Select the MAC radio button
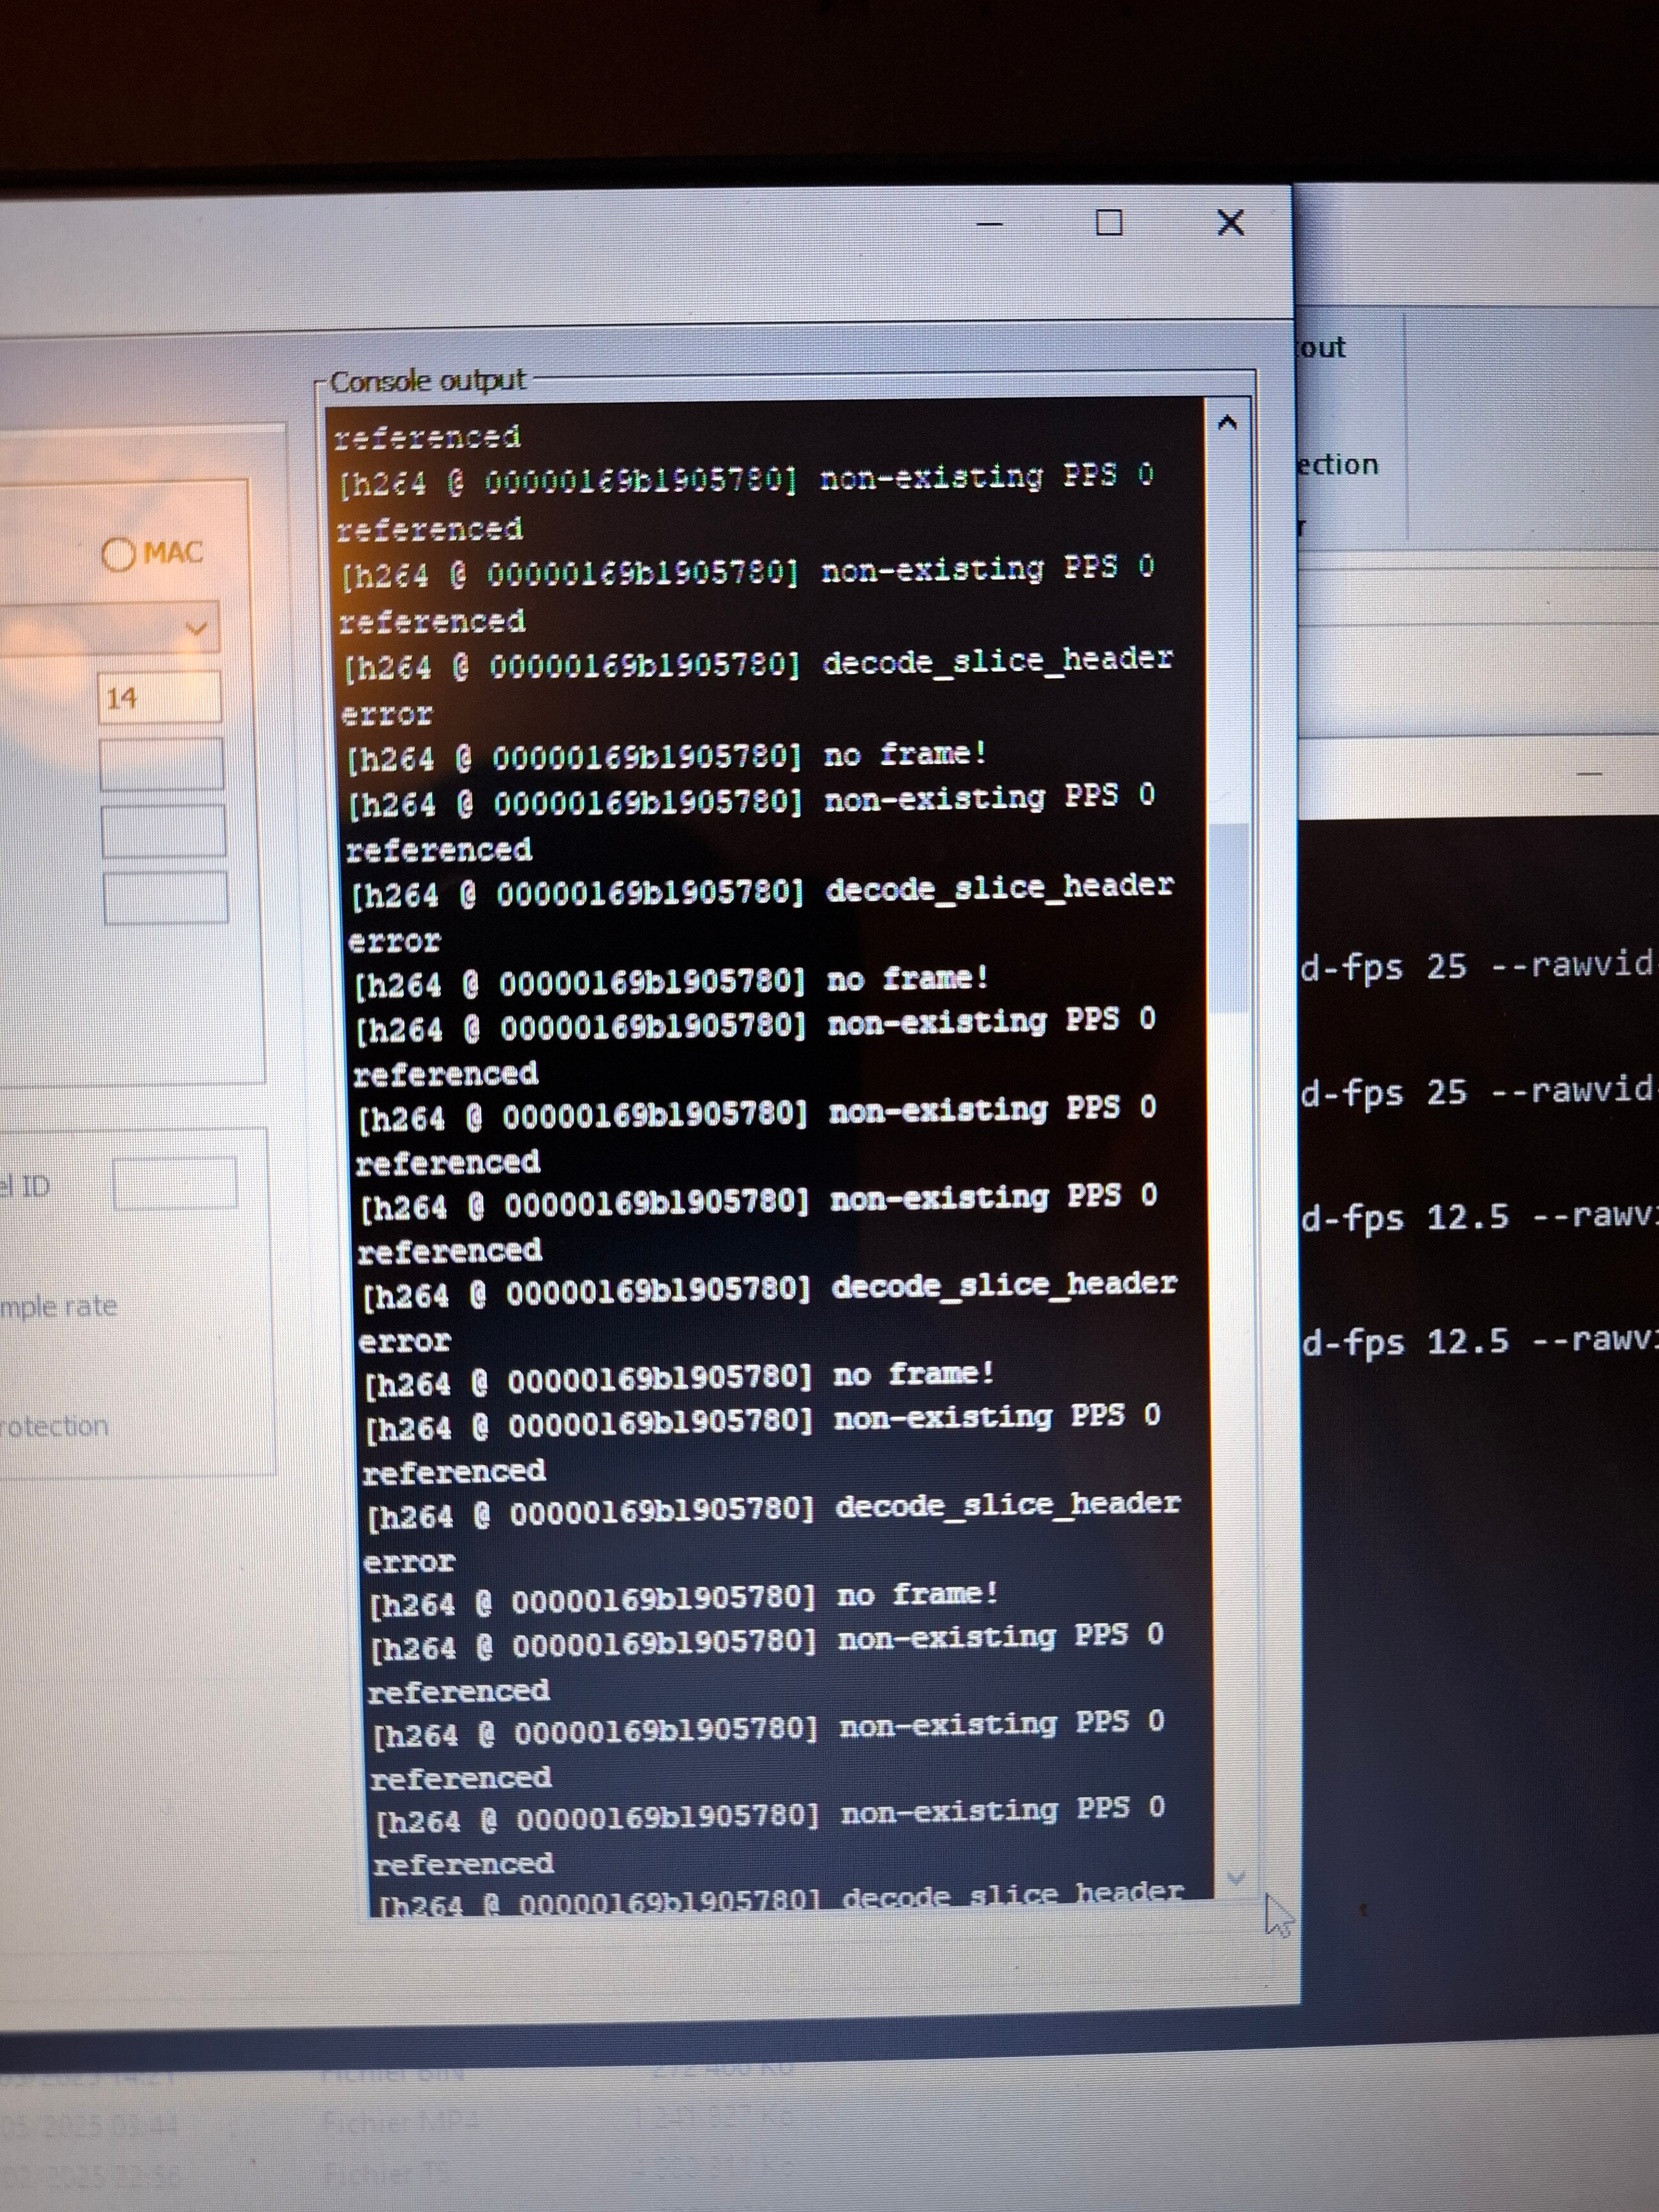The width and height of the screenshot is (1659, 2212). coord(118,554)
